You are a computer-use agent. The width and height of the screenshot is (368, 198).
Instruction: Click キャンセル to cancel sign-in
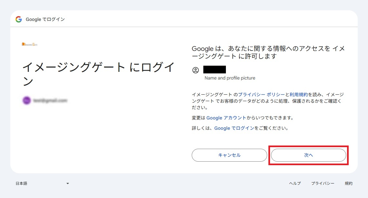pyautogui.click(x=229, y=155)
